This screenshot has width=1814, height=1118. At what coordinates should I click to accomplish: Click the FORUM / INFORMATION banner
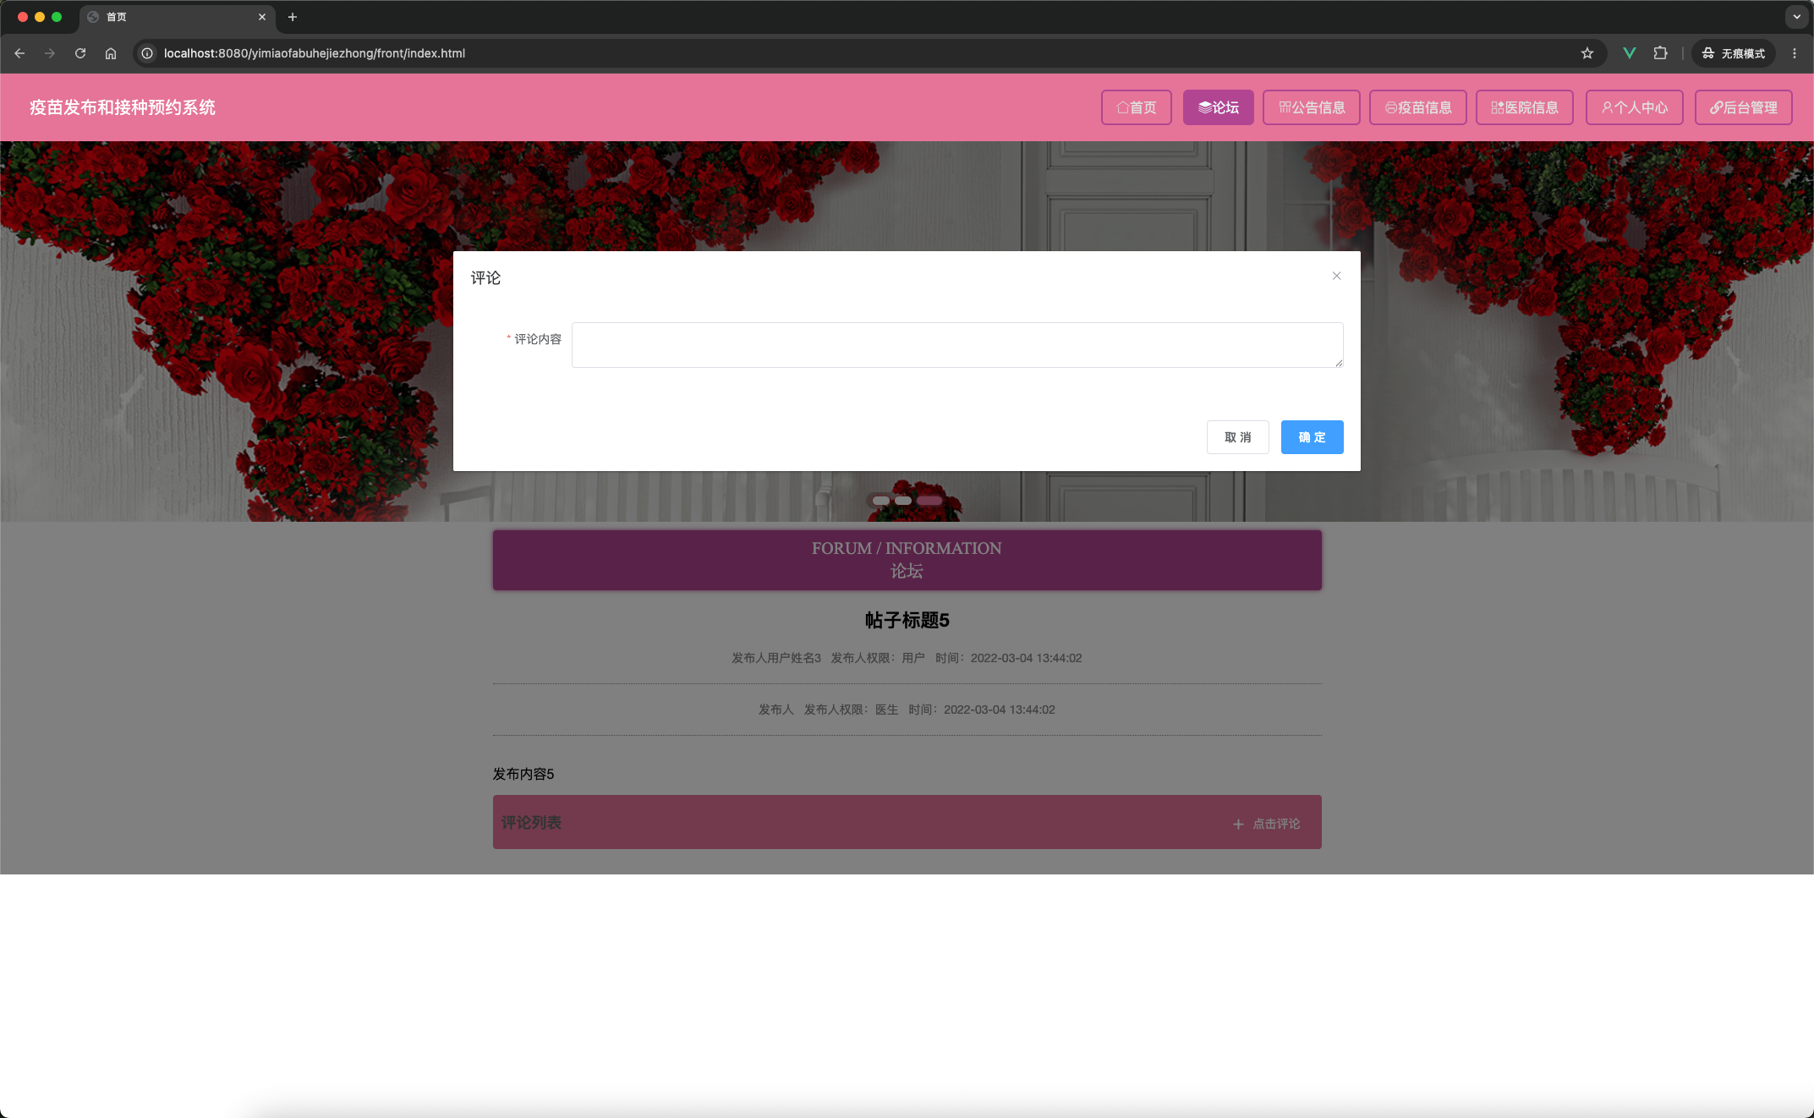(907, 560)
